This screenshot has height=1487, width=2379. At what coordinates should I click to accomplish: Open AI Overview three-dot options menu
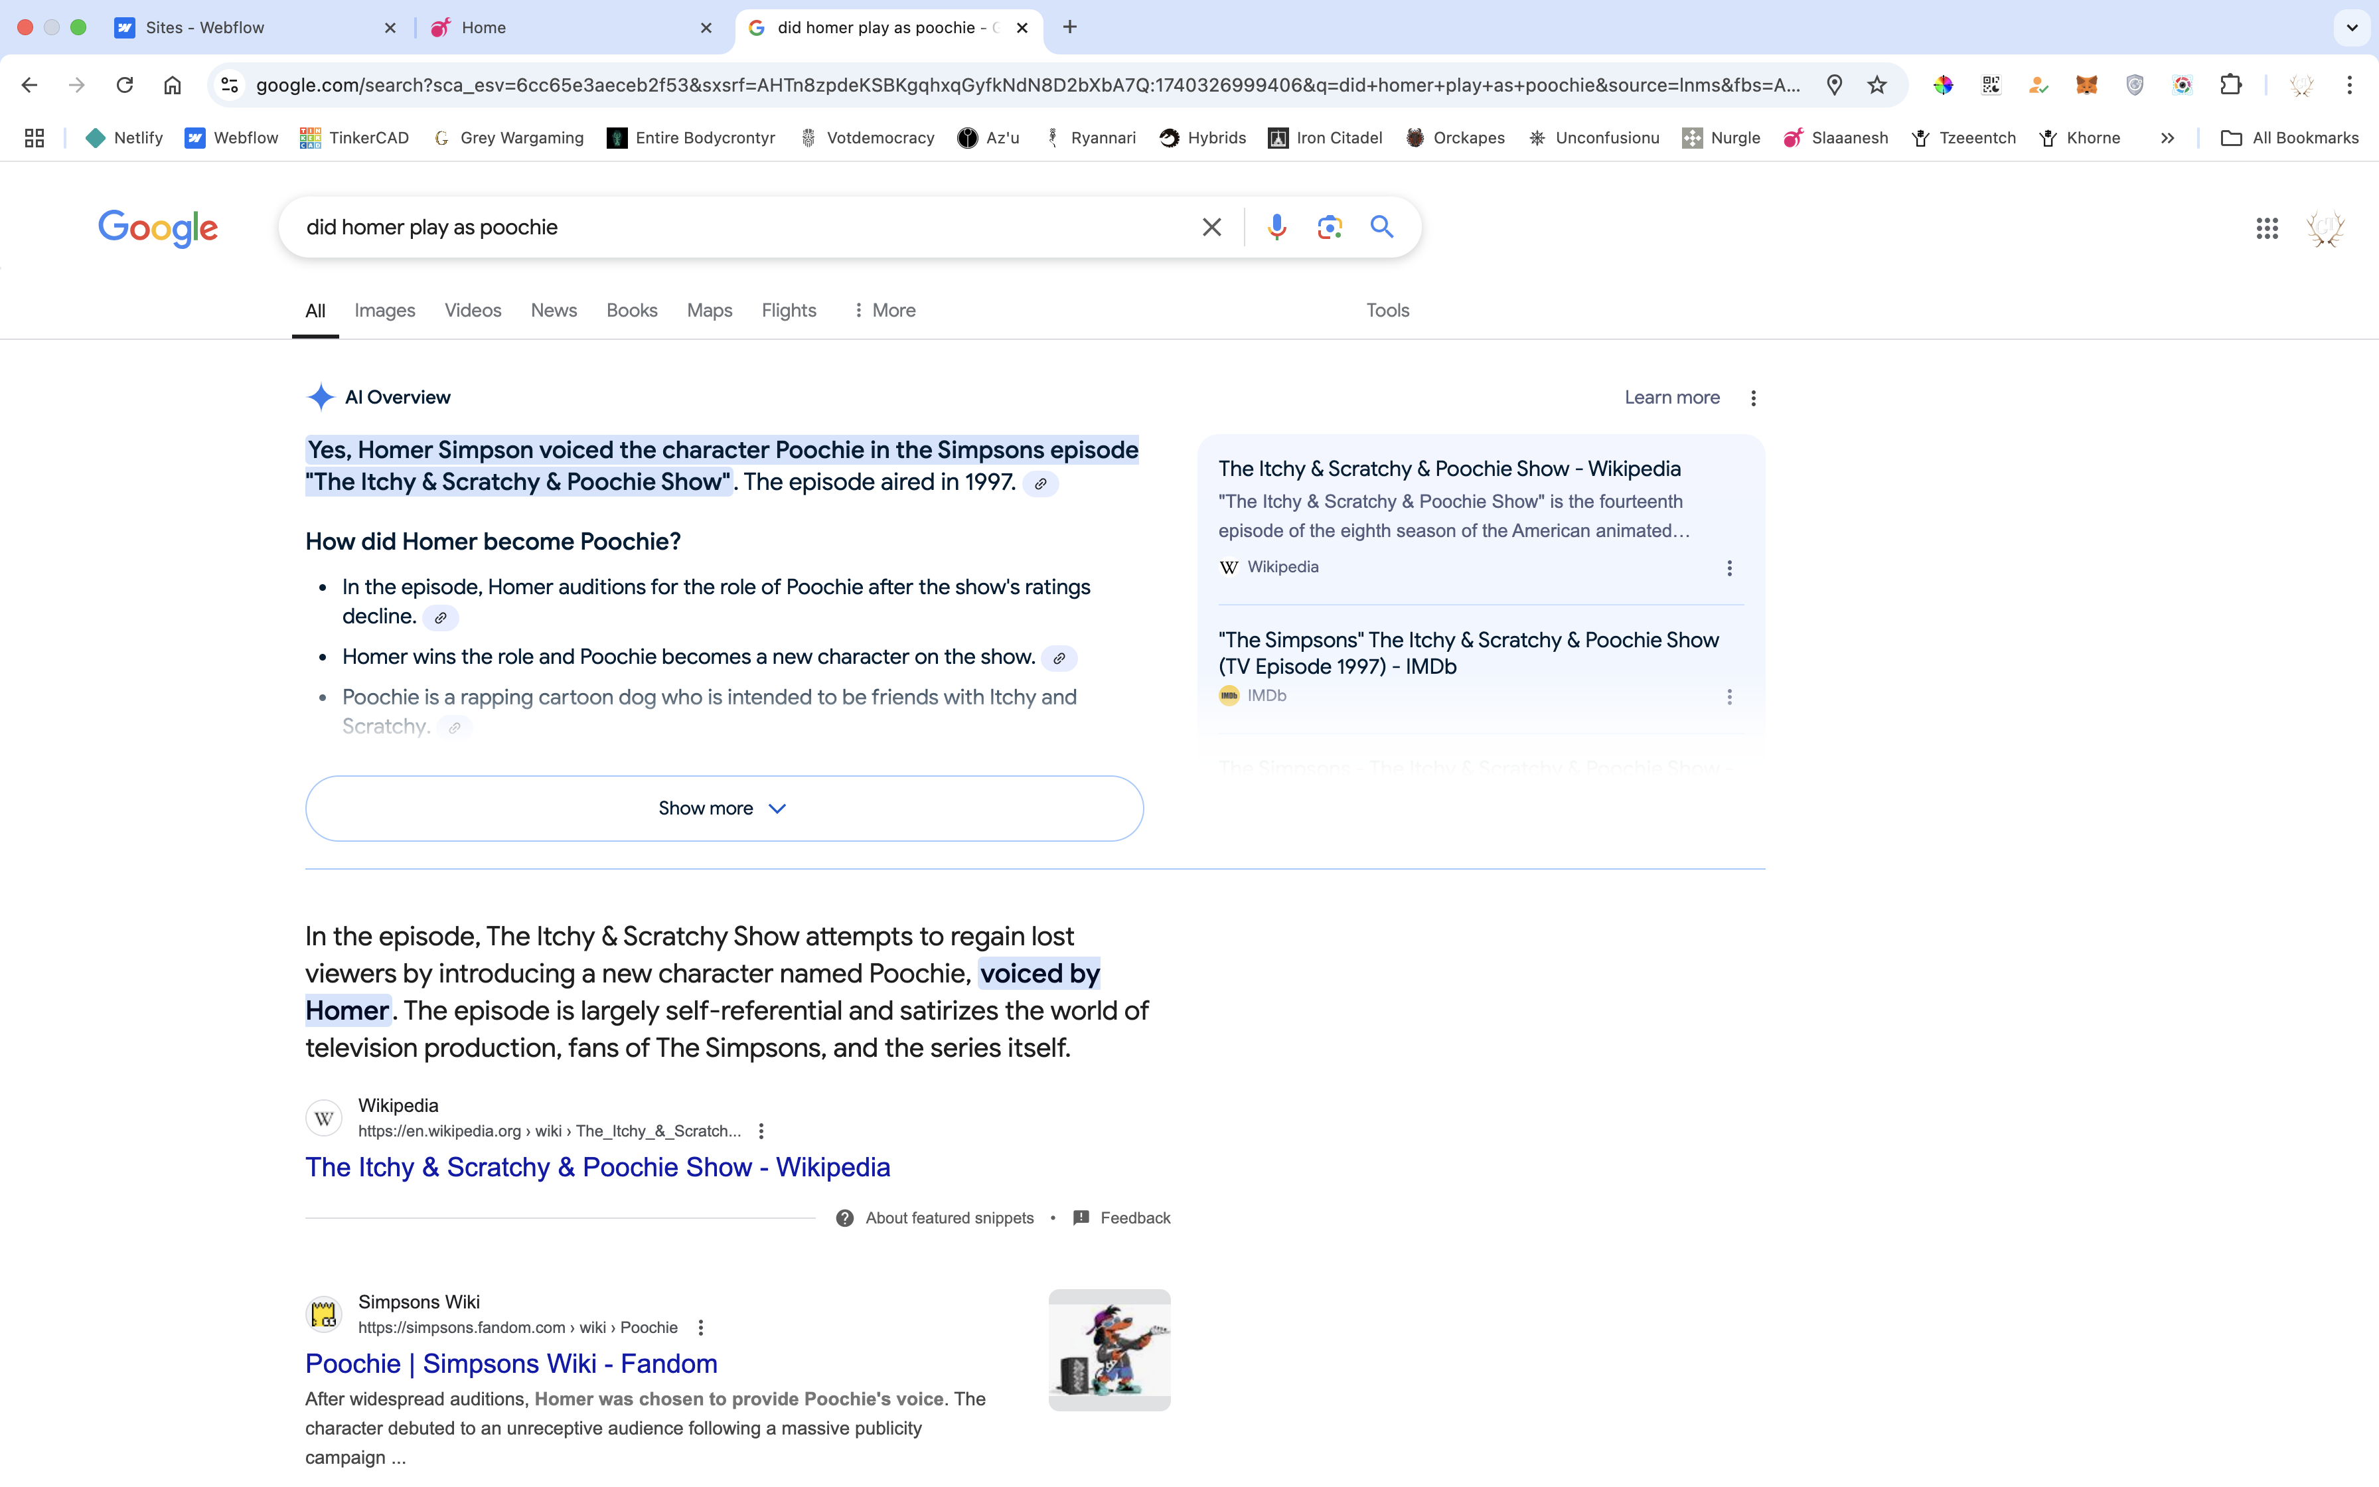[x=1753, y=398]
